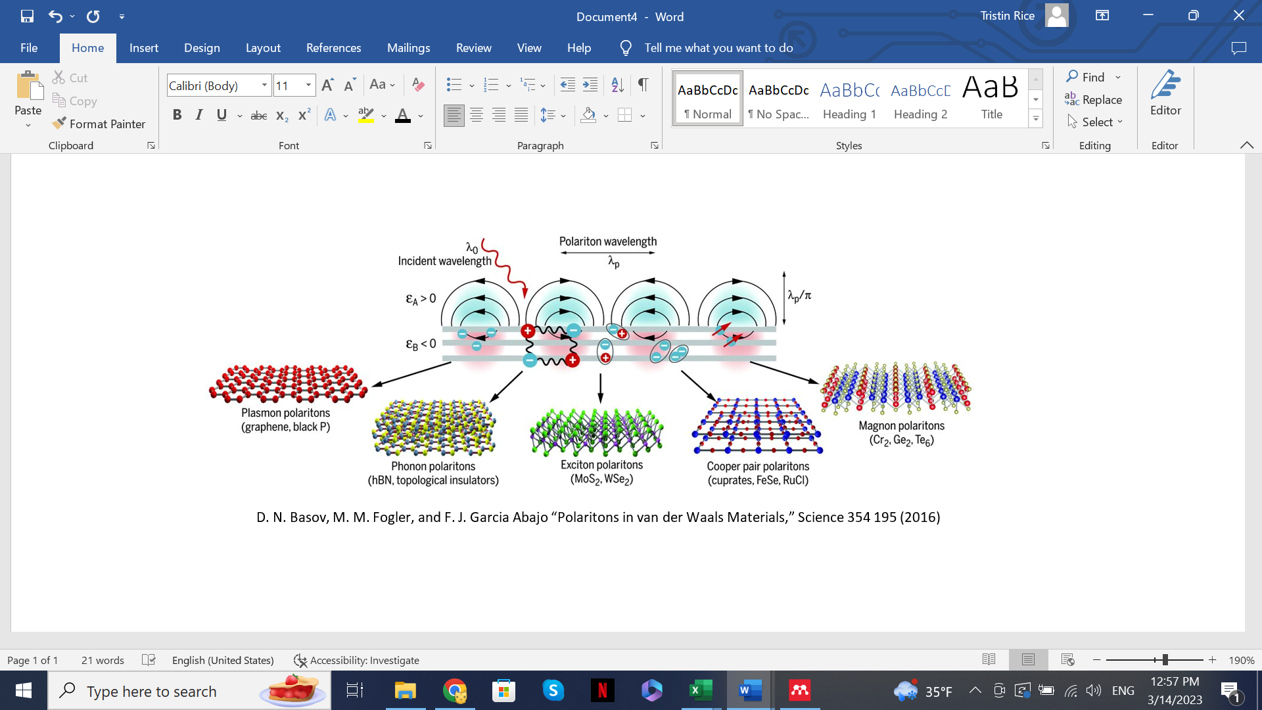Image resolution: width=1262 pixels, height=710 pixels.
Task: Increase indent of the paragraph
Action: [590, 85]
